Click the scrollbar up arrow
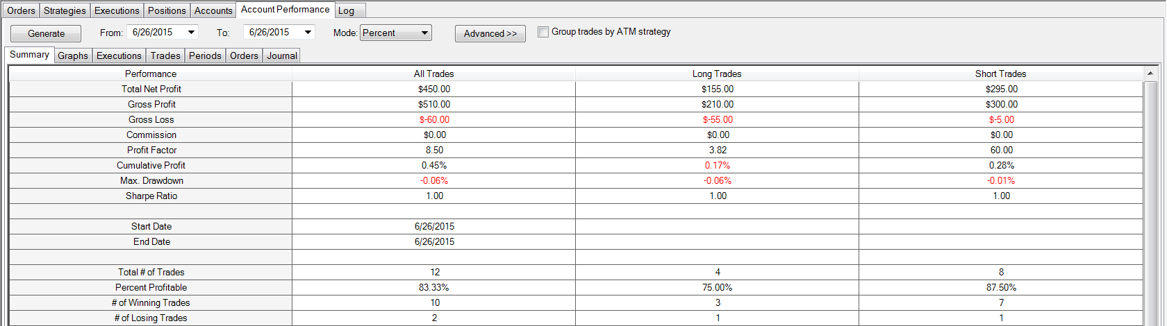This screenshot has height=326, width=1167. [1150, 73]
